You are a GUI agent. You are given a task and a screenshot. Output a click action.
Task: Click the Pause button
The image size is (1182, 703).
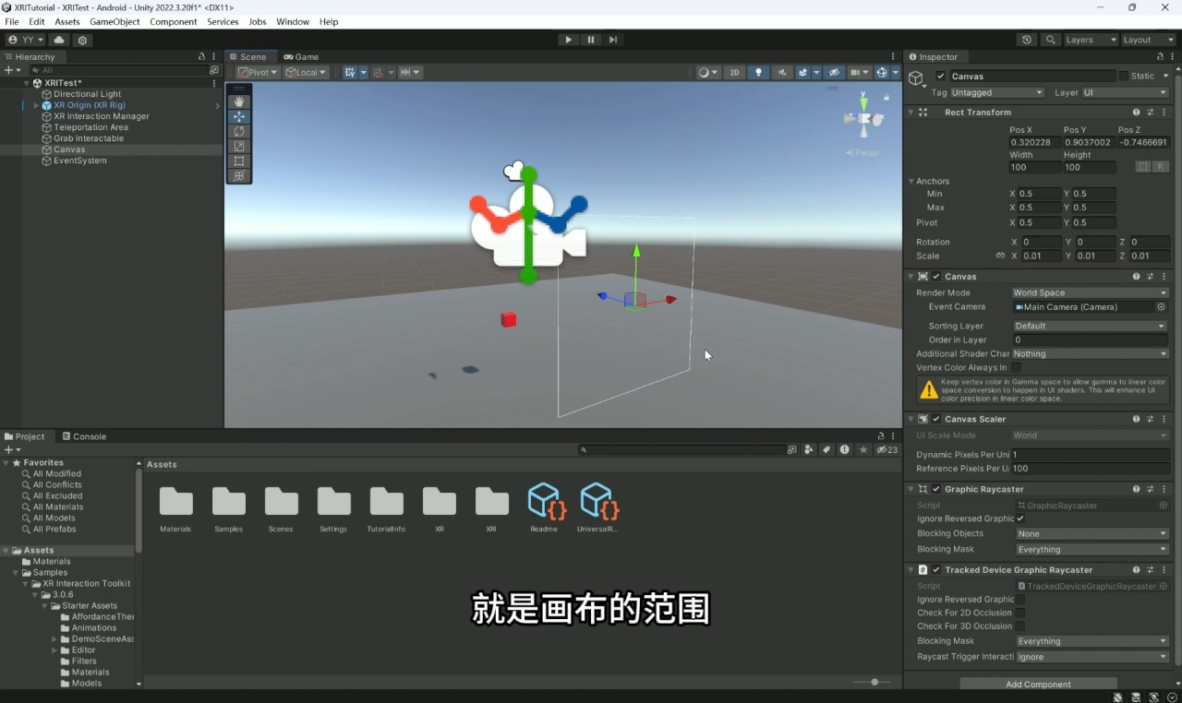[591, 40]
